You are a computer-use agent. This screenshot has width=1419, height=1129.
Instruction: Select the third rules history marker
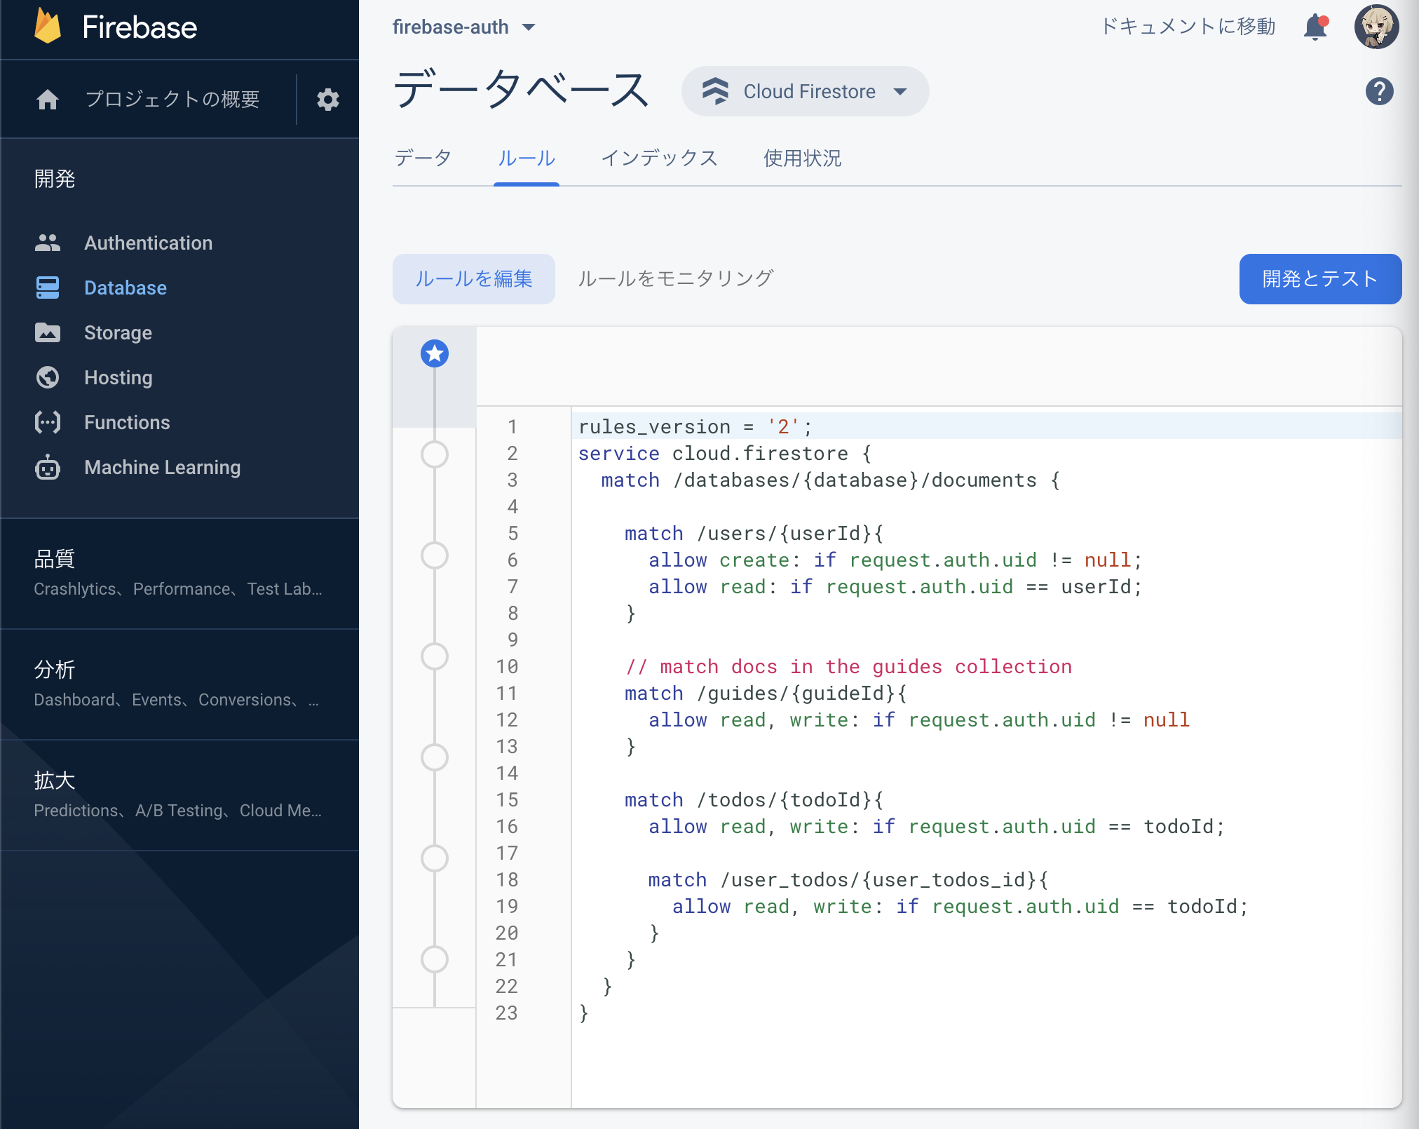coord(435,555)
